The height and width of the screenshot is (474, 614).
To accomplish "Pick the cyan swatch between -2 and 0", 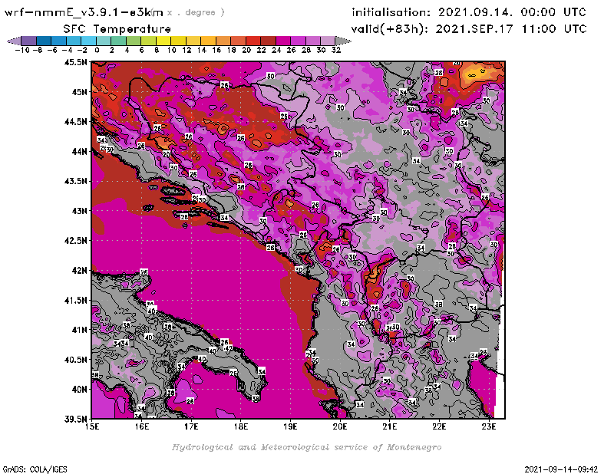I will pyautogui.click(x=88, y=41).
